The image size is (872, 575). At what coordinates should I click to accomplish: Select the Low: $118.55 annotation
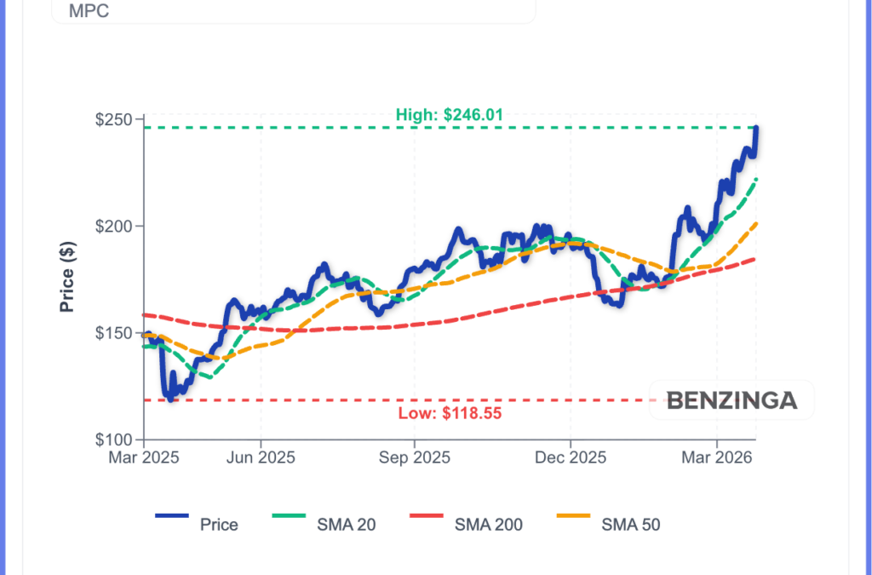click(450, 414)
